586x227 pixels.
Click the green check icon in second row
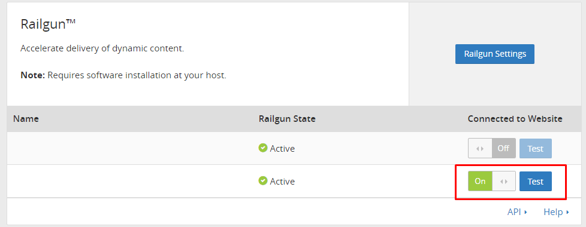pos(262,181)
